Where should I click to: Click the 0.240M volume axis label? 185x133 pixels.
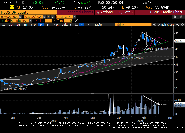[179, 106]
